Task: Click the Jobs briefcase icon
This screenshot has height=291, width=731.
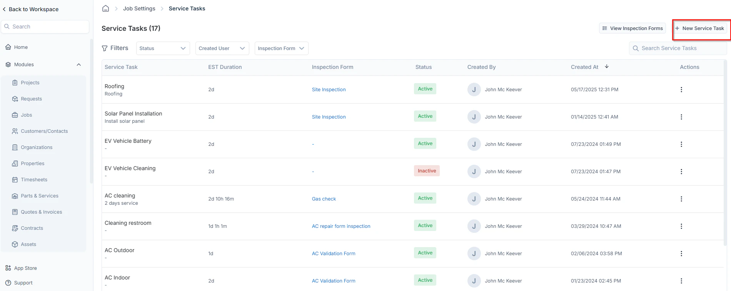Action: 15,115
